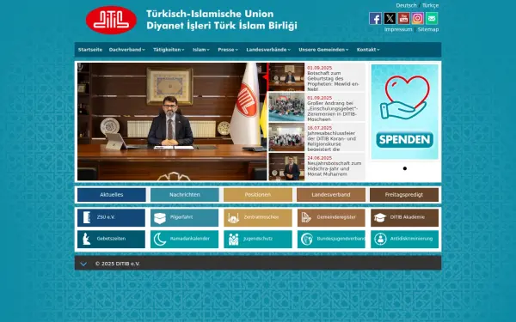Expand the footer chevron arrow
Image resolution: width=516 pixels, height=322 pixels.
(83, 264)
